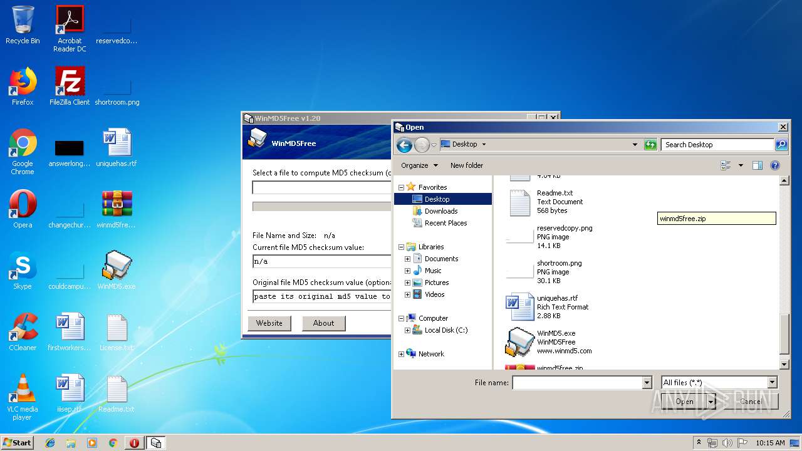Open Google Chrome desktop shortcut
This screenshot has width=802, height=451.
click(23, 152)
